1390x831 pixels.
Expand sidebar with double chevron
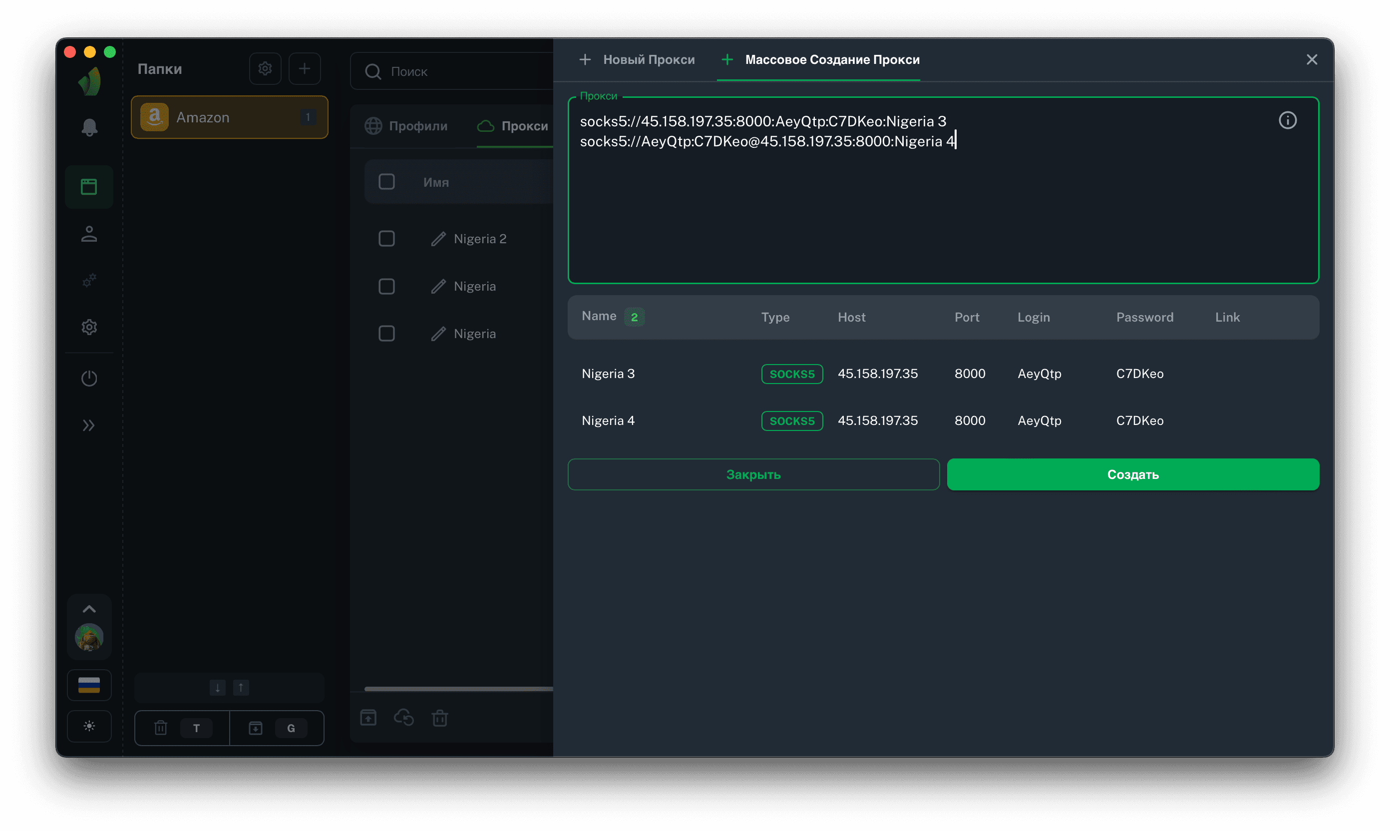click(89, 425)
